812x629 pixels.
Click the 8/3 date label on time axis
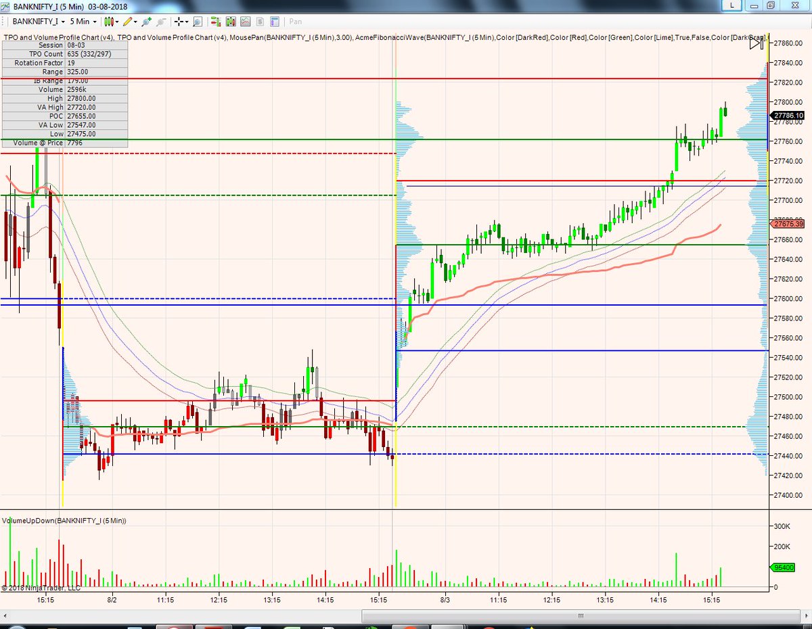pyautogui.click(x=445, y=599)
